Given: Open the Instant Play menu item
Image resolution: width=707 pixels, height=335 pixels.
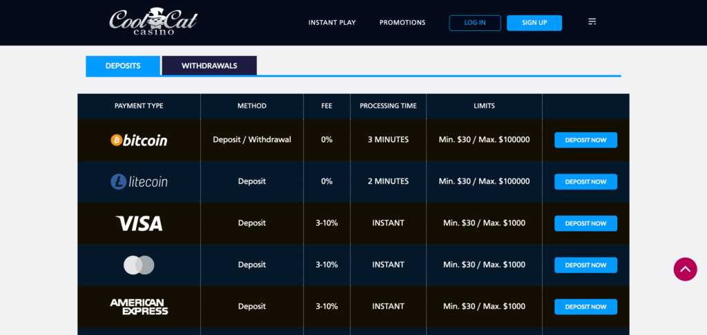Looking at the screenshot, I should pyautogui.click(x=332, y=23).
